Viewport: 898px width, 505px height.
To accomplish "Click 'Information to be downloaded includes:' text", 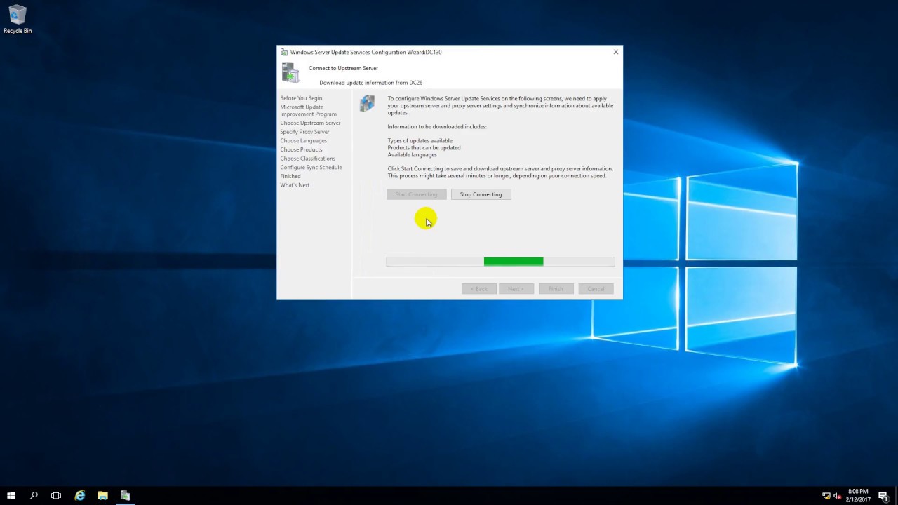I will [437, 127].
